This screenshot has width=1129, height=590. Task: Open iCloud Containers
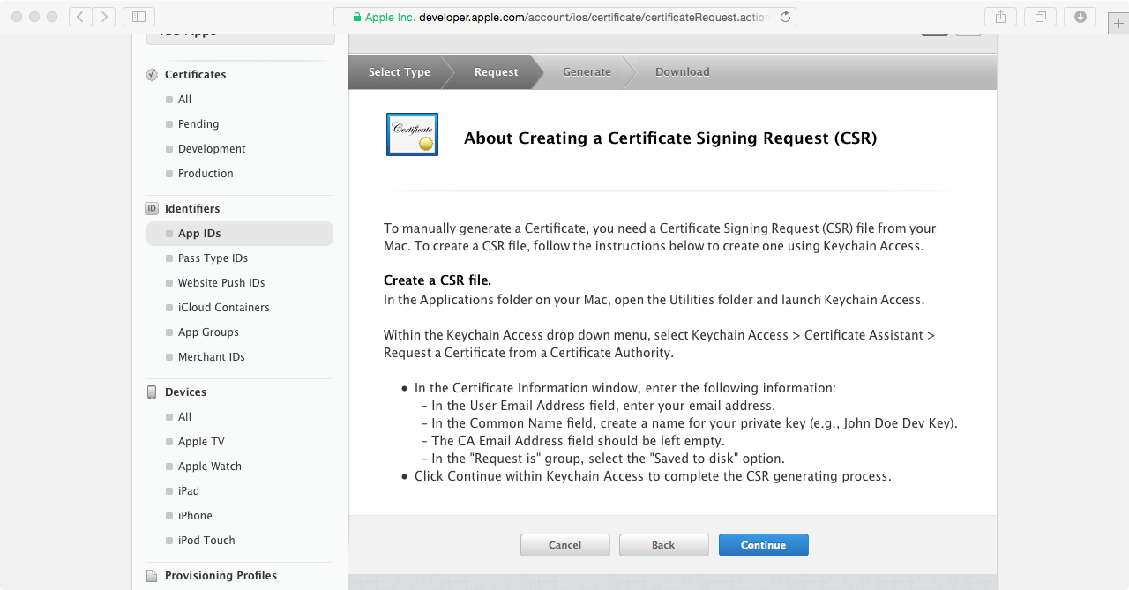[x=224, y=308]
